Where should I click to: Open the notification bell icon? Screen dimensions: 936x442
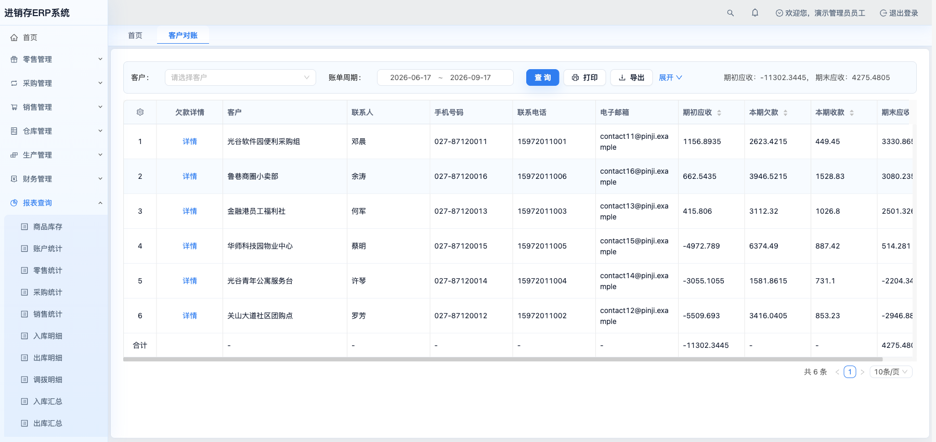755,13
